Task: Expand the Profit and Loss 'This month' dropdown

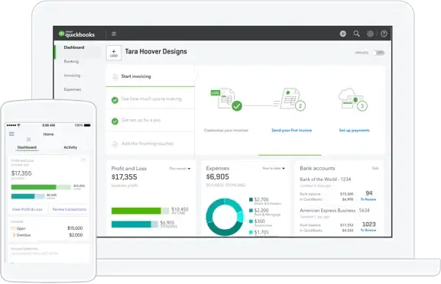Action: point(180,169)
